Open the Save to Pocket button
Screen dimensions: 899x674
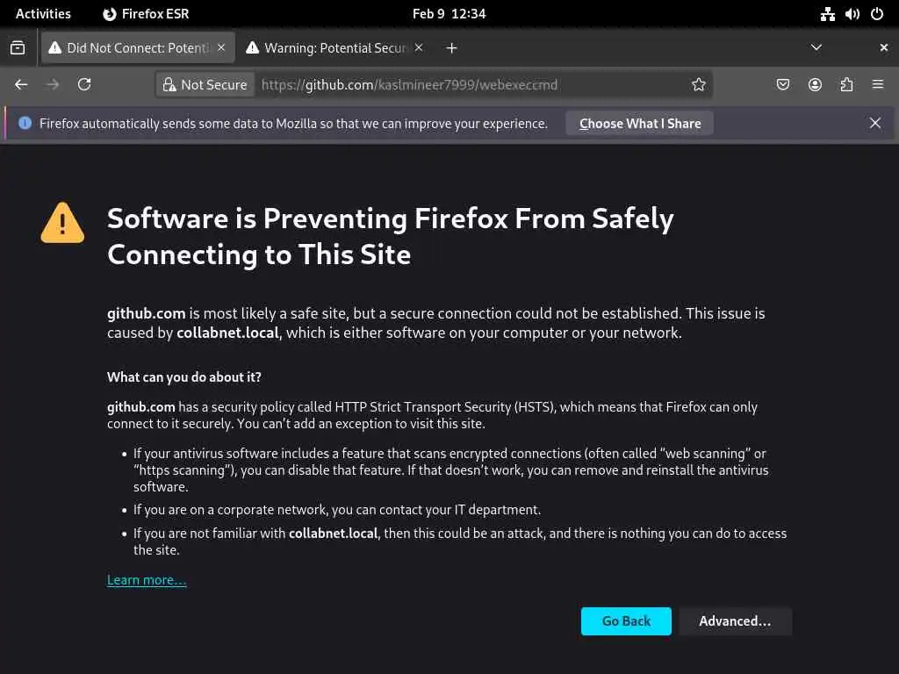pos(782,85)
